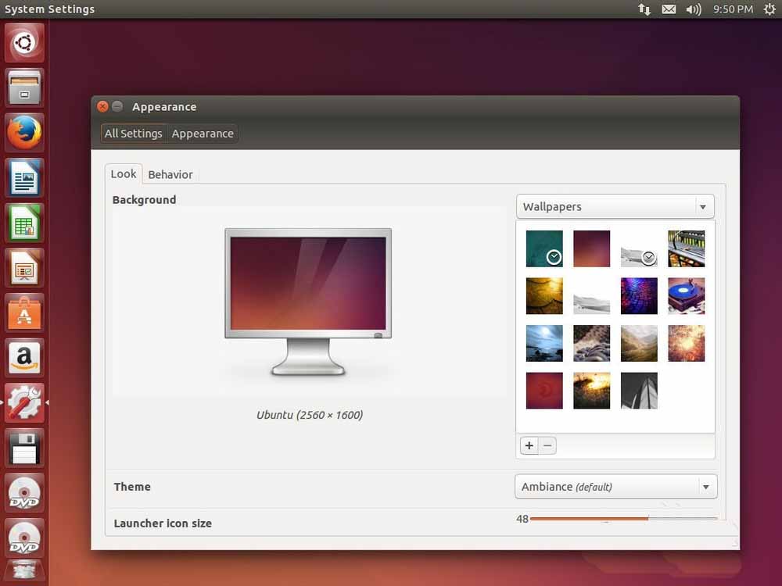This screenshot has width=782, height=586.
Task: Open LibreOffice Impress presentation icon
Action: (x=24, y=268)
